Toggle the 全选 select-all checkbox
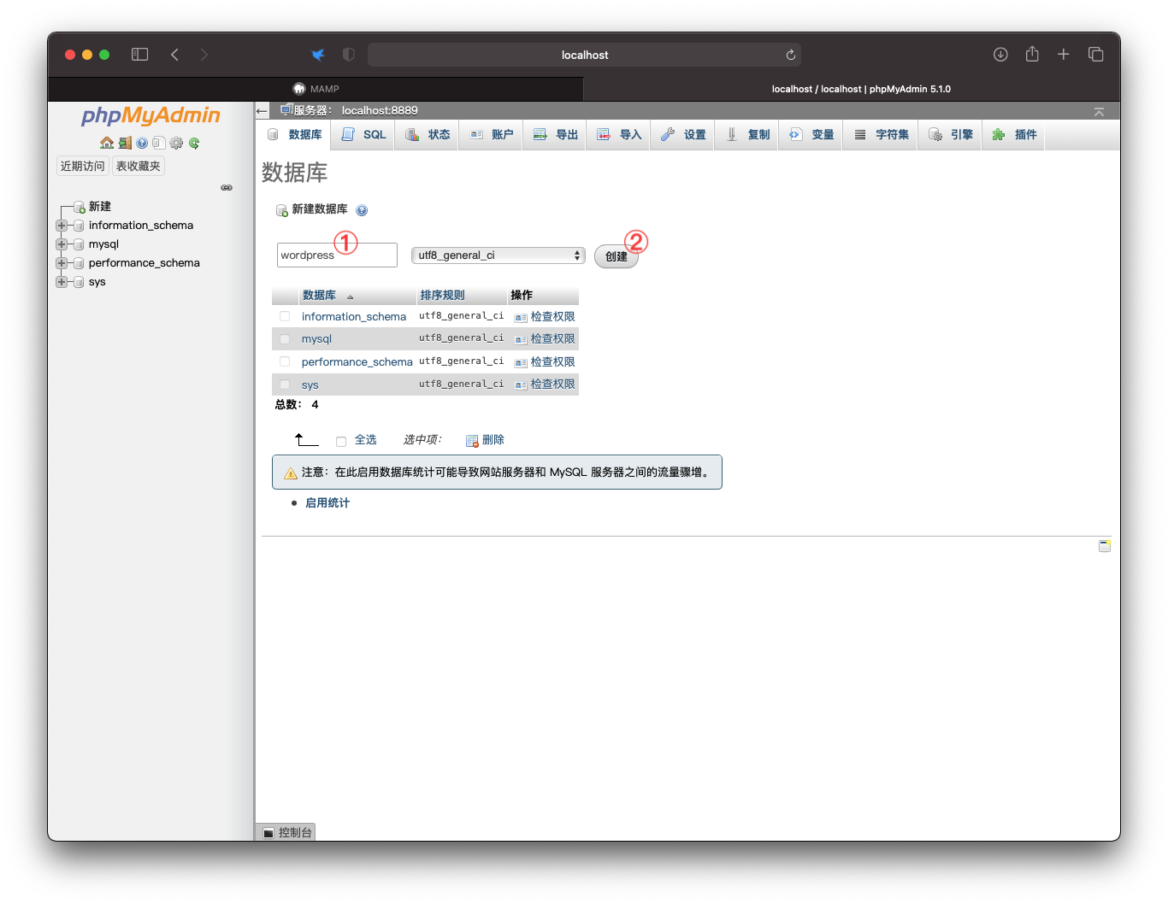The width and height of the screenshot is (1168, 904). click(341, 441)
